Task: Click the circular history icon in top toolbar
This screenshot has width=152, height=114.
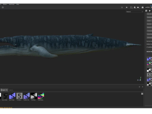Action: coord(3,7)
